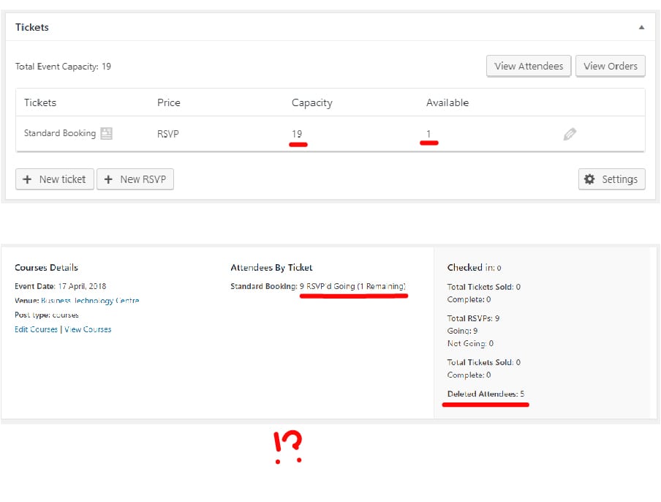Click the Available column header

(447, 102)
